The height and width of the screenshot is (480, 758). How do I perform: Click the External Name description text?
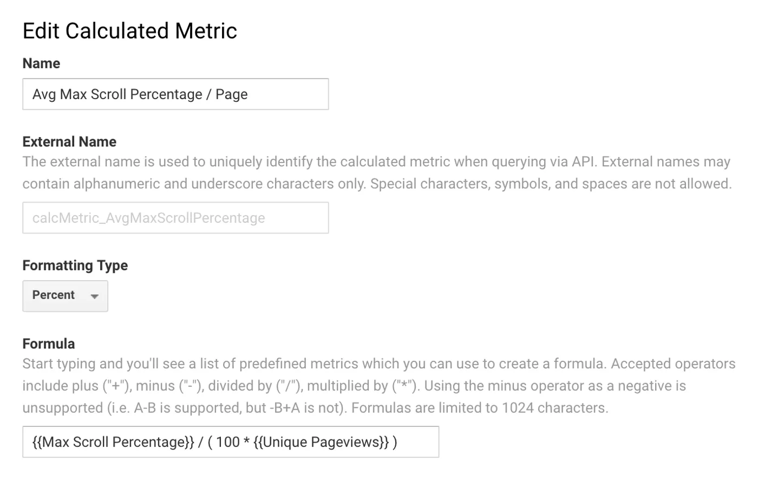click(x=377, y=173)
